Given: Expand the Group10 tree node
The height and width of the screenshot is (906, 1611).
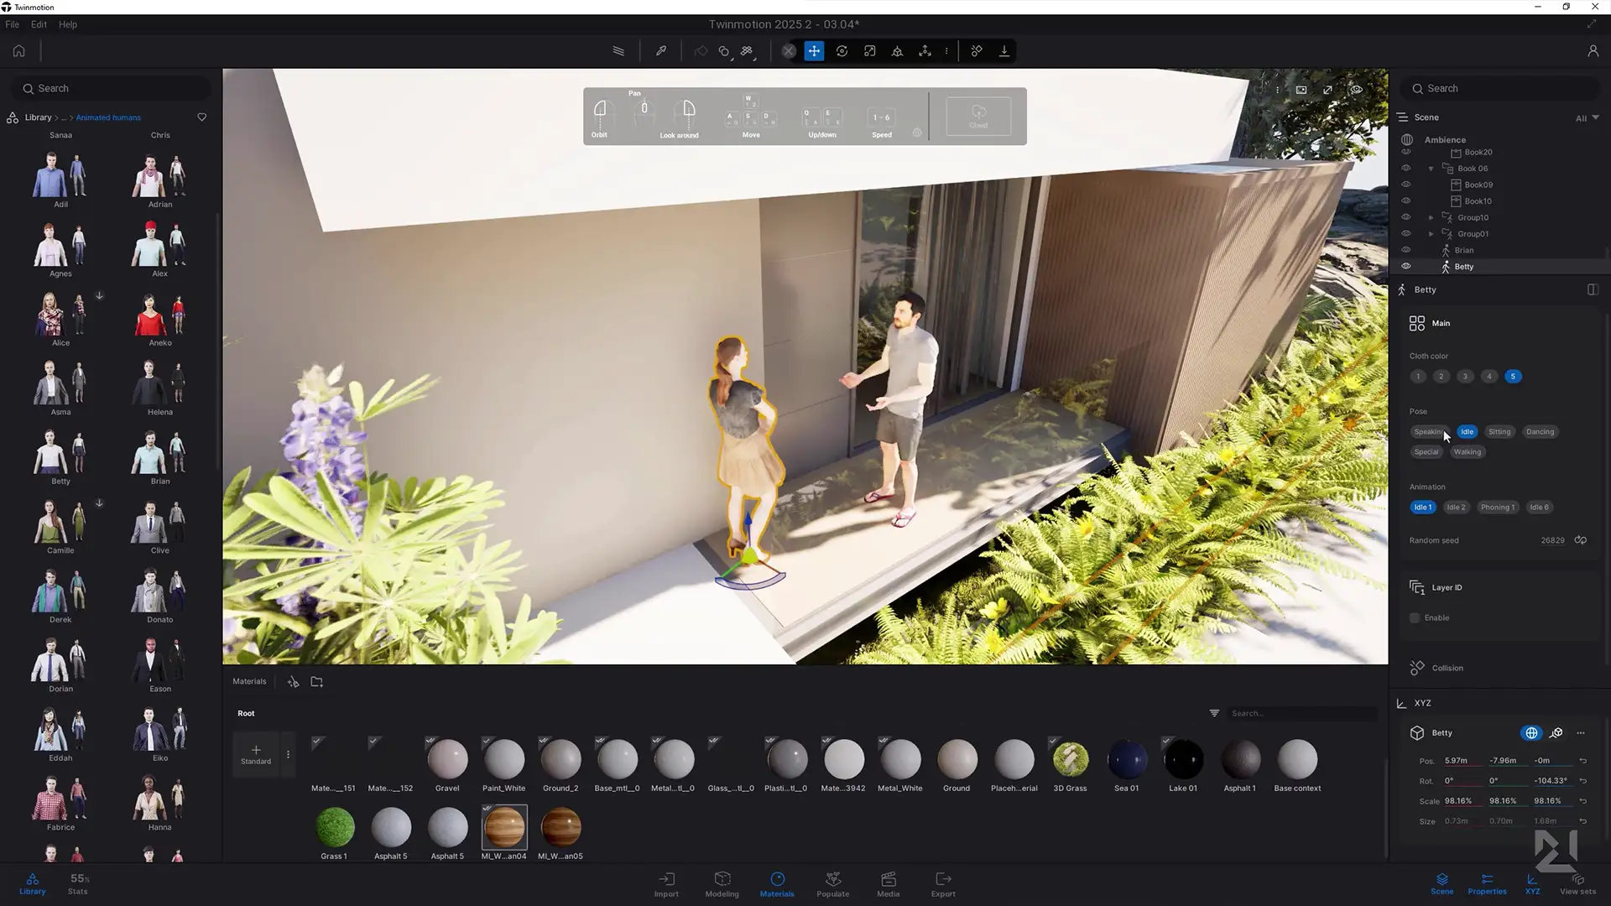Looking at the screenshot, I should [x=1431, y=218].
